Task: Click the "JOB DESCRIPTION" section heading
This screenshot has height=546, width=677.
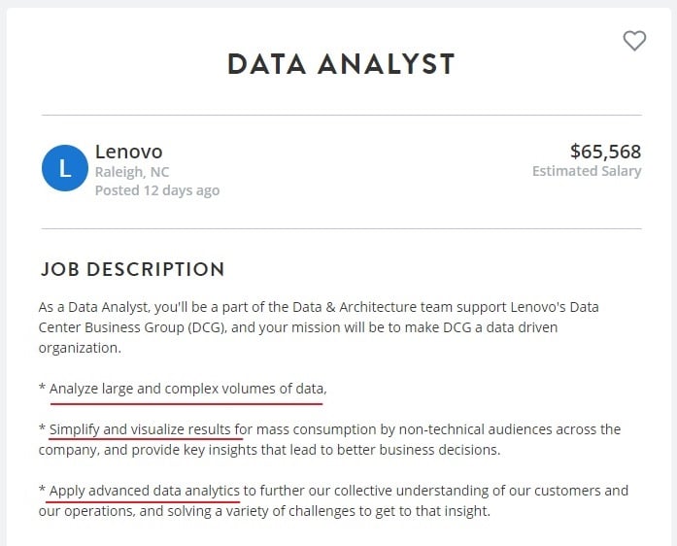Action: (x=132, y=269)
